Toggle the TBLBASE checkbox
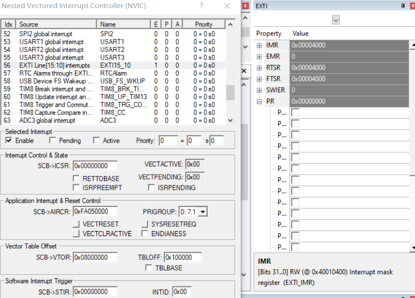Screen dimensions: 415x298 [149, 268]
